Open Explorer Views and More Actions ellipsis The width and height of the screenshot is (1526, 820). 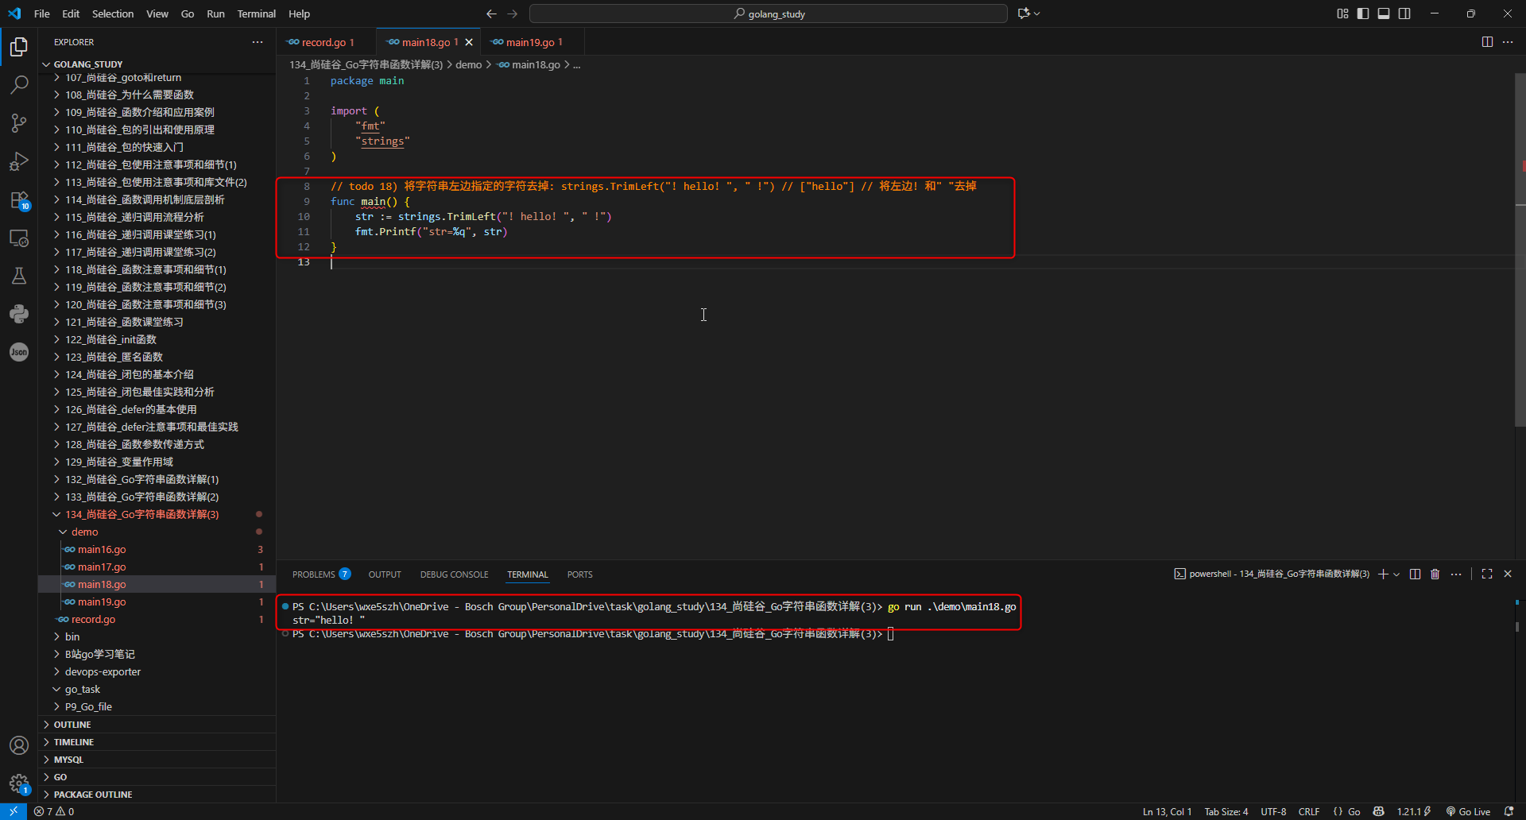click(x=258, y=42)
